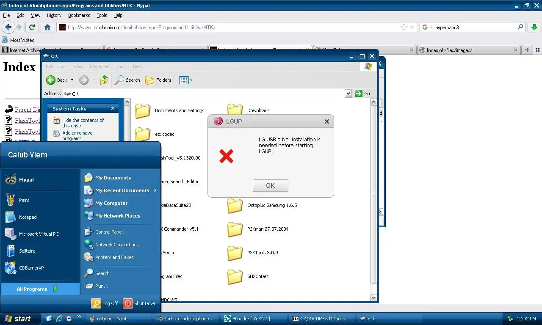Open Explorer Favorites menu
This screenshot has width=542, height=325.
point(99,66)
